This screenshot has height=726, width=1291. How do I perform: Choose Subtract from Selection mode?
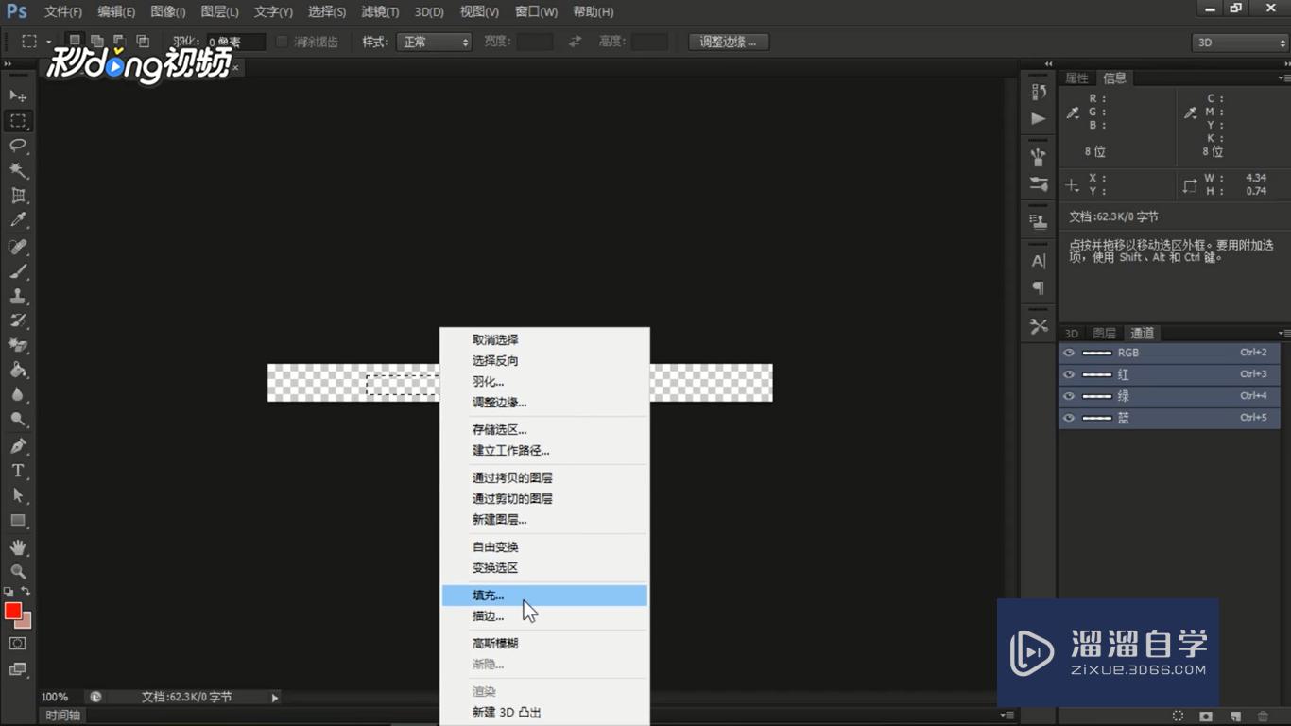120,42
